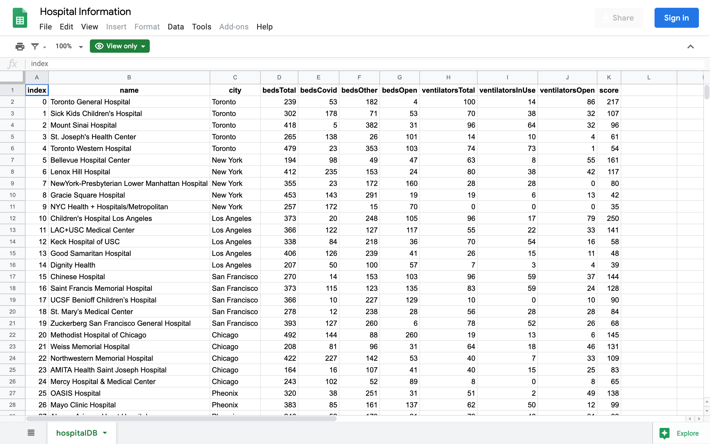
Task: Click the 'Toronto General Hospital' cell
Action: pyautogui.click(x=129, y=102)
